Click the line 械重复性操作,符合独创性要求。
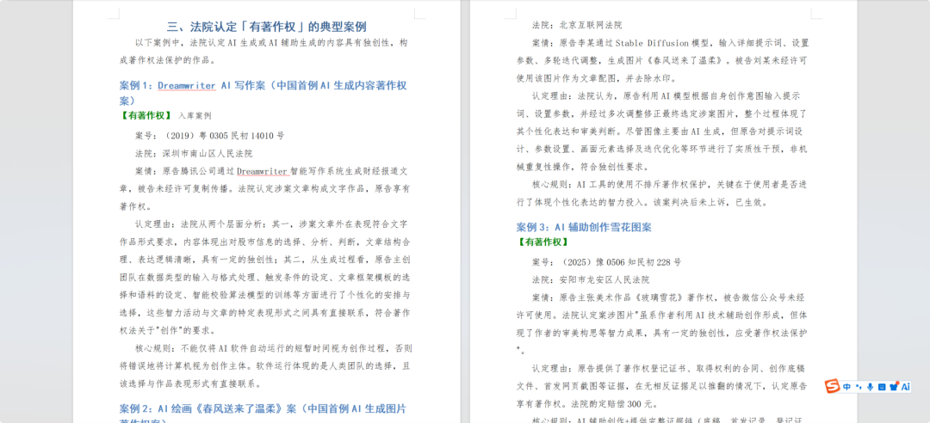 pyautogui.click(x=584, y=167)
